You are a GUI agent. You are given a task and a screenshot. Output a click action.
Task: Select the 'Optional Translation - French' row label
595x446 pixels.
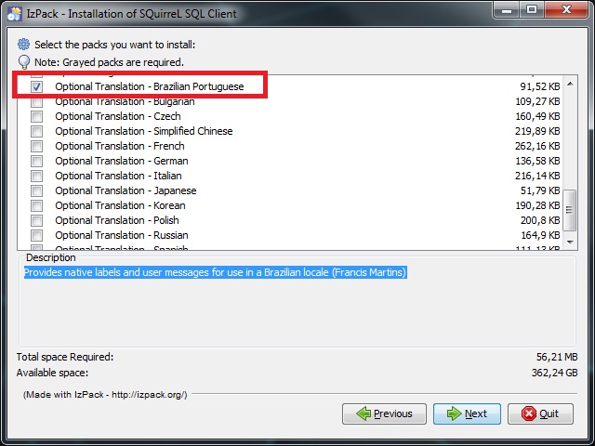[x=120, y=146]
